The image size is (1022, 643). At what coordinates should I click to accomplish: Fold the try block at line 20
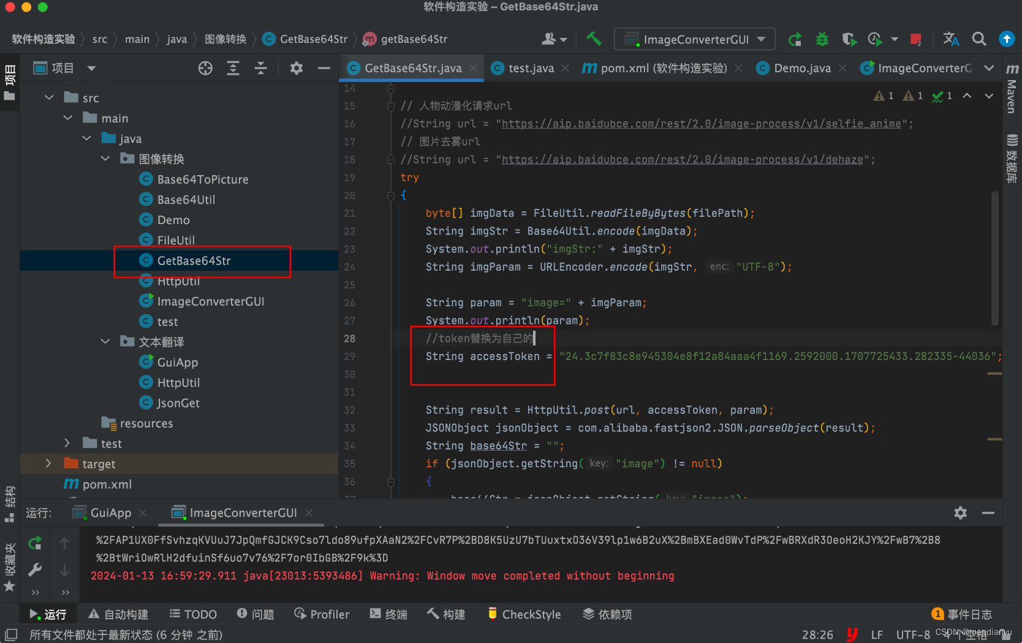click(390, 195)
